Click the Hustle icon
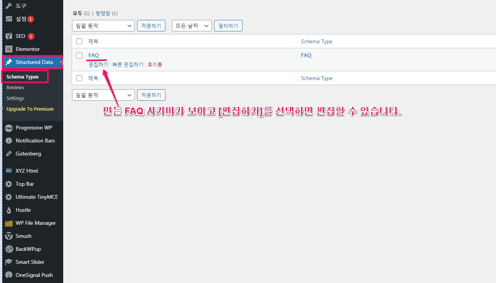 tap(9, 210)
